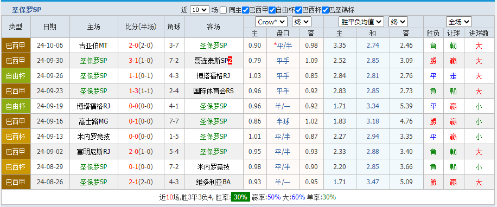Click the 大:60% statistic
This screenshot has width=497, height=207.
294,197
